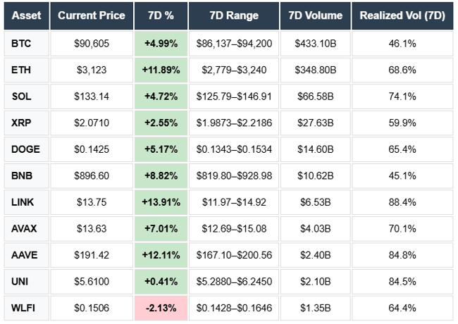458x324 pixels.
Task: Select the SOL price $133.14
Action: click(x=92, y=96)
